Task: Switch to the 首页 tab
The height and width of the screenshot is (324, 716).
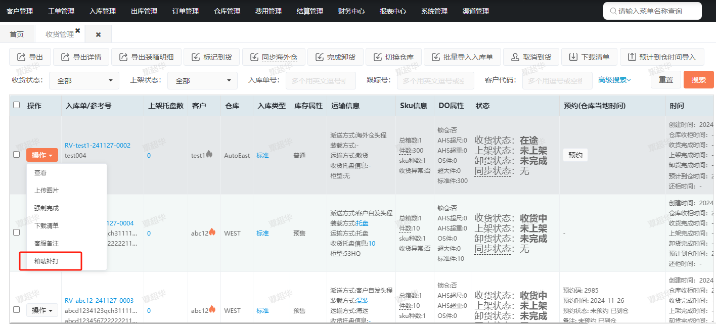Action: pos(17,34)
